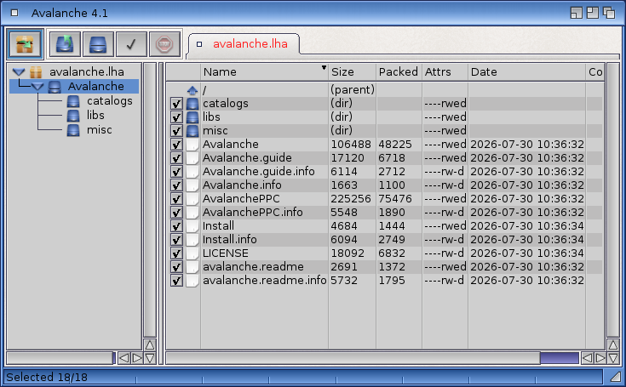Select libs in the tree
This screenshot has width=626, height=387.
click(95, 116)
